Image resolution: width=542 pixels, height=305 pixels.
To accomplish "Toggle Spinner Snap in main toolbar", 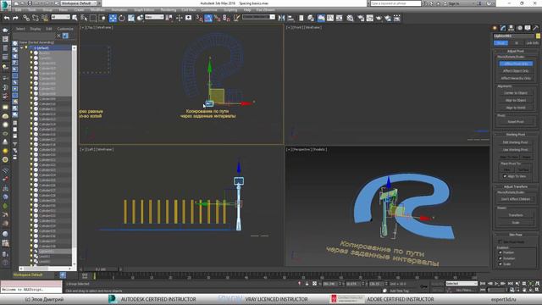I will point(226,18).
